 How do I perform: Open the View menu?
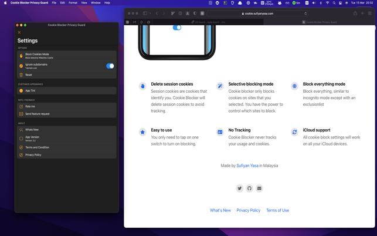(x=84, y=3)
